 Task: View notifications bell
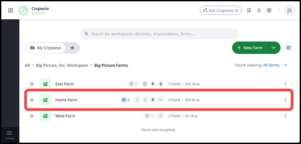click(x=259, y=10)
